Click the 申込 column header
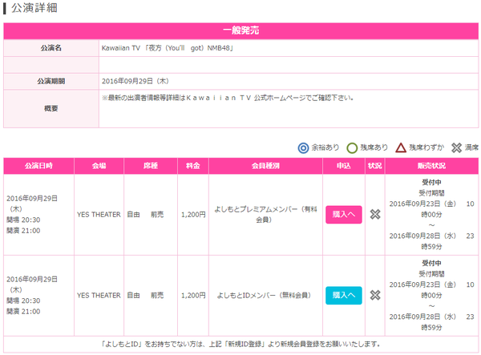This screenshot has width=481, height=355. [x=344, y=166]
